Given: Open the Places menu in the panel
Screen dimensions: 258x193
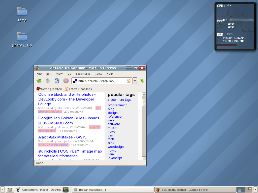Looking at the screenshot, I should coord(44,190).
